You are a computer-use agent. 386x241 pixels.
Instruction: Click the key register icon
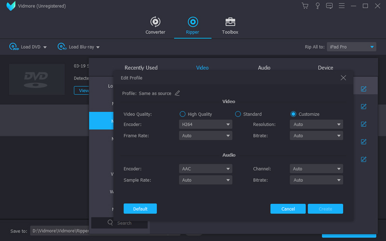pos(317,6)
